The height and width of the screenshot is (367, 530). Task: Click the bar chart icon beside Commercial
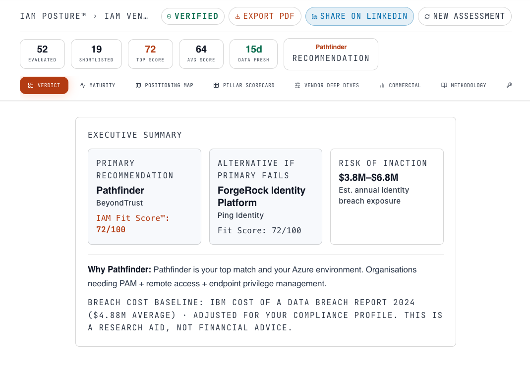(x=382, y=85)
